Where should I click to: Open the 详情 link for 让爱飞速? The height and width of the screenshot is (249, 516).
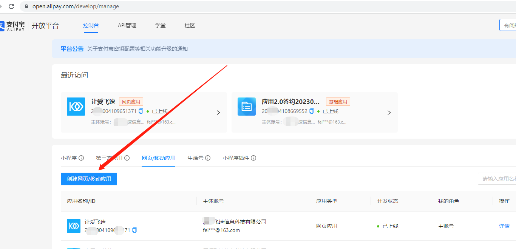504,226
